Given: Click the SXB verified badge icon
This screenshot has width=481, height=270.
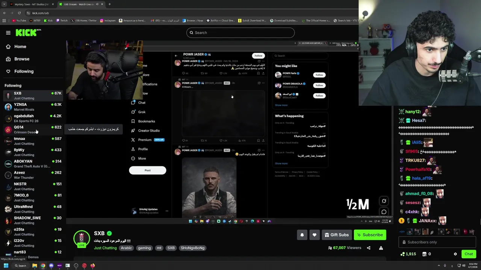Looking at the screenshot, I should [109, 233].
